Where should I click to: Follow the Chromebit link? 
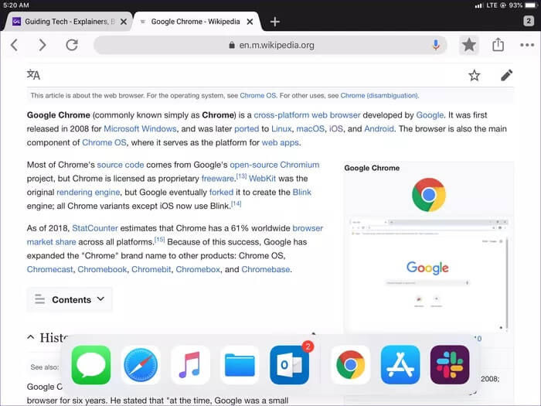coord(151,269)
